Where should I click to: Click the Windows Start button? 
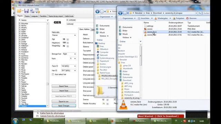pos(15,121)
